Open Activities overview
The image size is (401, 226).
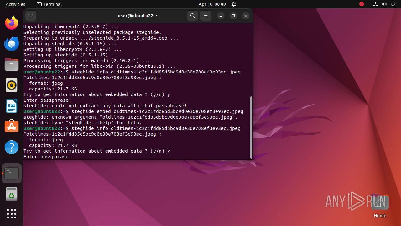click(15, 4)
